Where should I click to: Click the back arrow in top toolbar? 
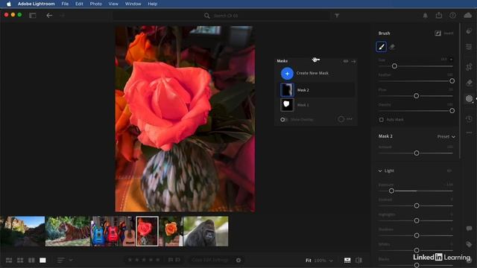(x=49, y=15)
